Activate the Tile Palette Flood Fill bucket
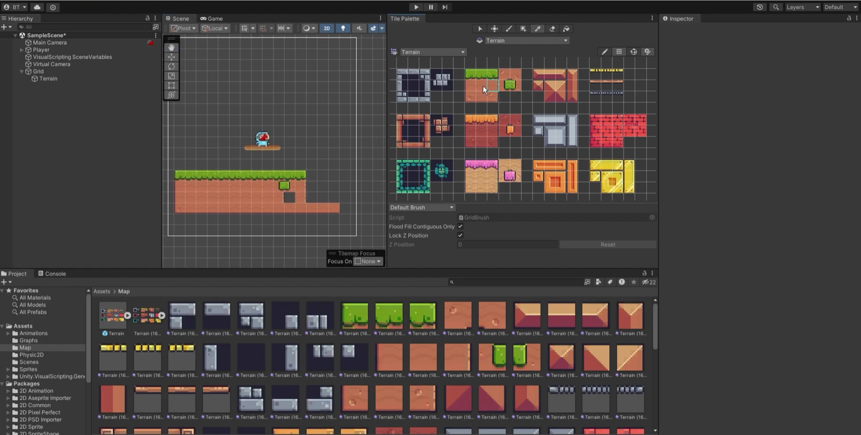Image resolution: width=861 pixels, height=435 pixels. (566, 29)
